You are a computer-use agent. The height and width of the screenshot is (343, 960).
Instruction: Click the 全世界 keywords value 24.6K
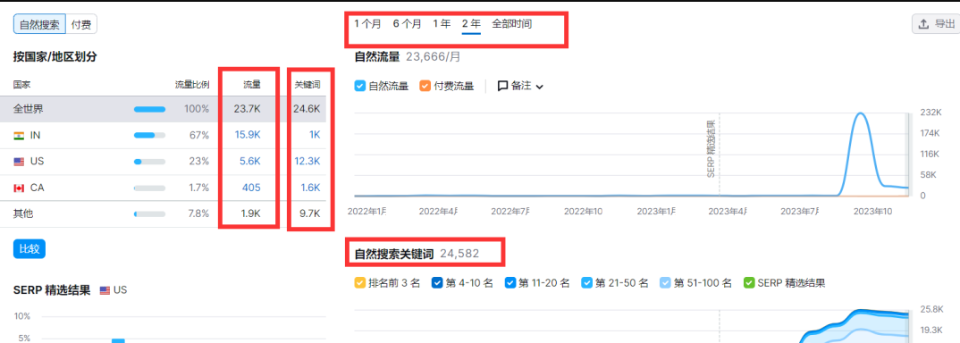307,109
